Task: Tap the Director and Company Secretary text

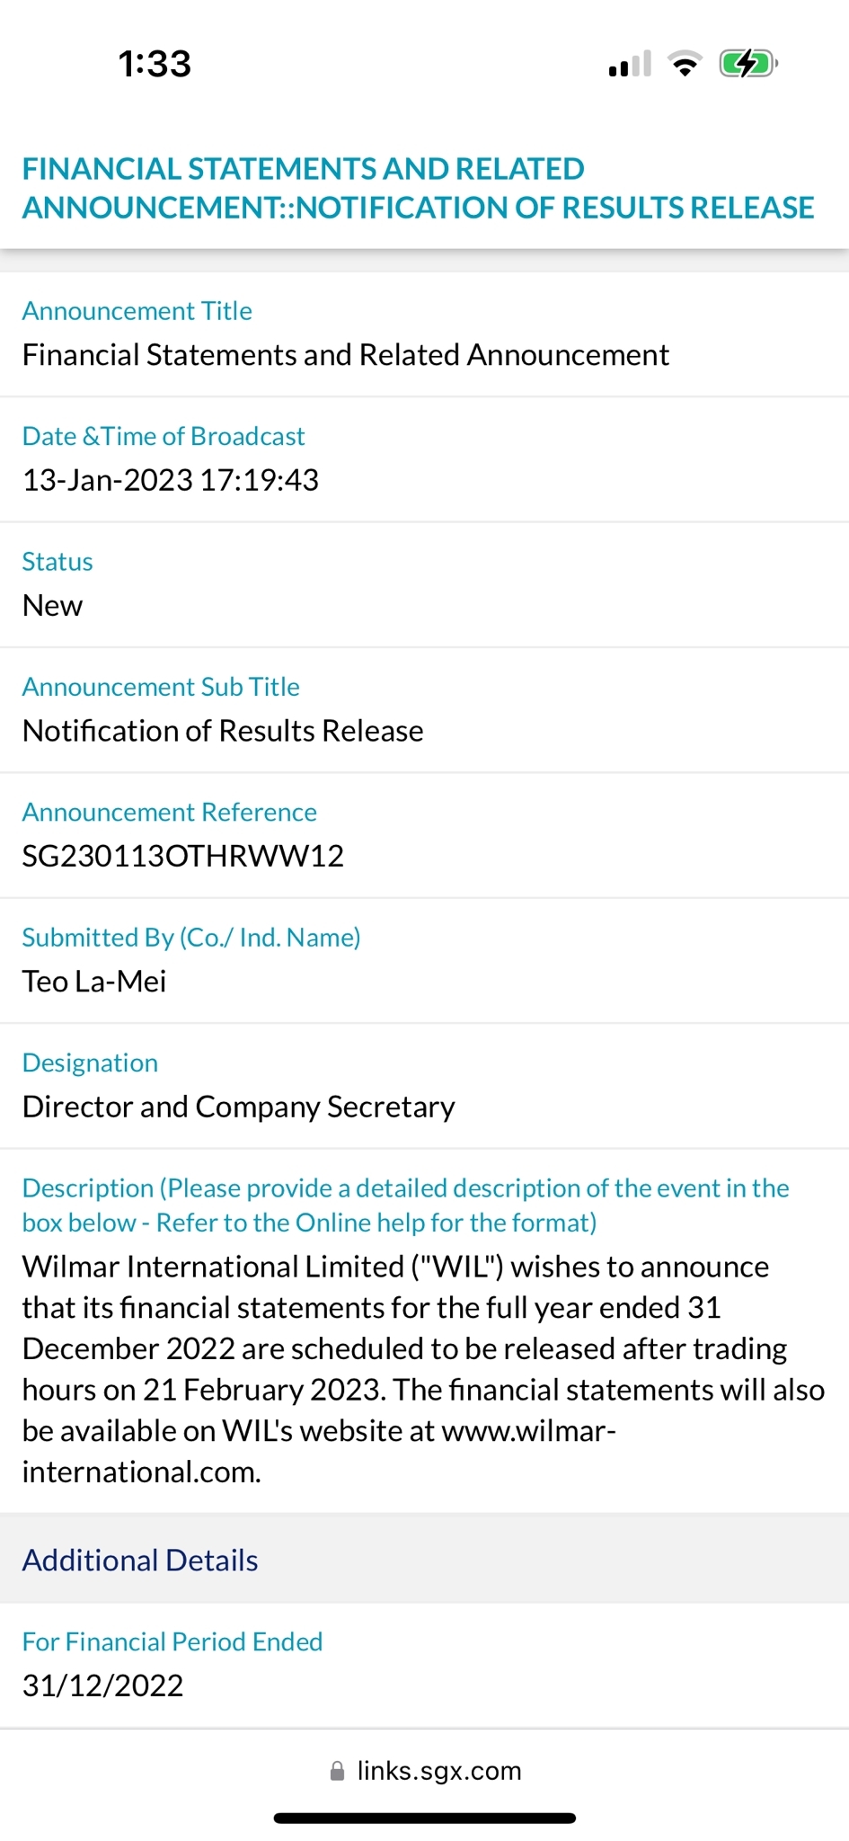Action: pyautogui.click(x=239, y=1107)
